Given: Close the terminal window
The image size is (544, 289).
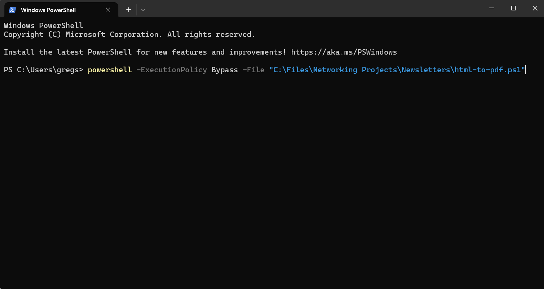Looking at the screenshot, I should coord(535,8).
